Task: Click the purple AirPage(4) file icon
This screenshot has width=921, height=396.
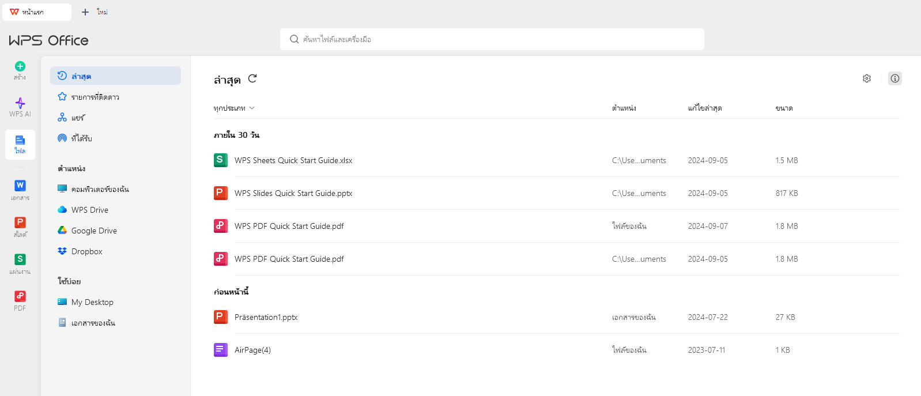Action: tap(221, 350)
